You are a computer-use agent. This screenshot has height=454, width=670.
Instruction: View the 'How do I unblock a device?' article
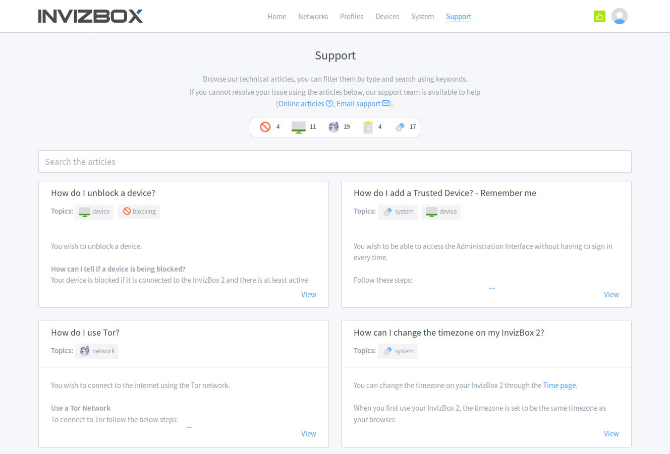[308, 295]
